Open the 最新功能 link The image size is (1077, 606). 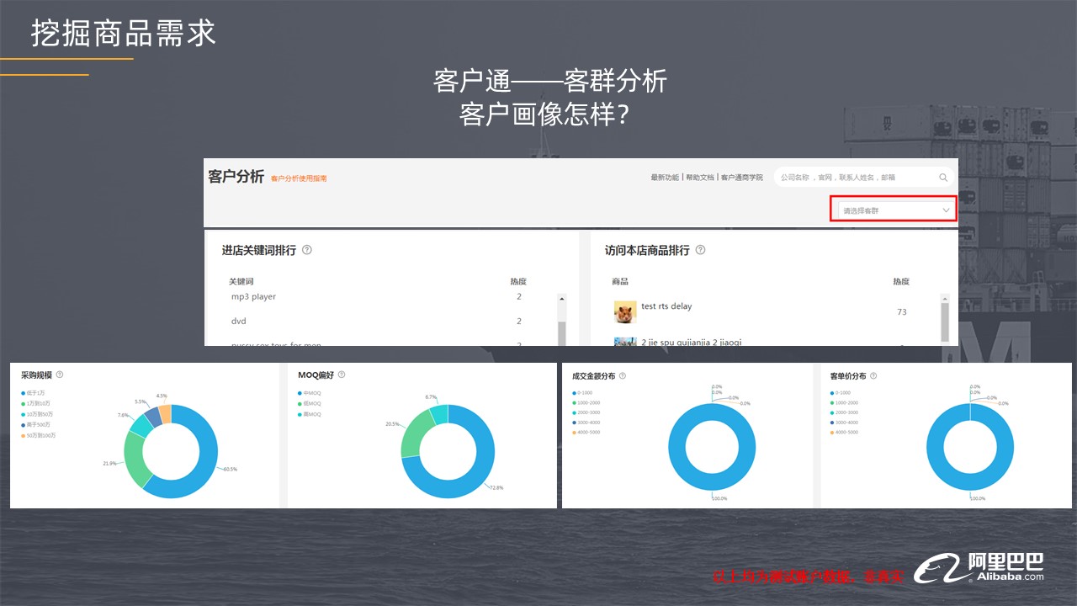tap(664, 178)
